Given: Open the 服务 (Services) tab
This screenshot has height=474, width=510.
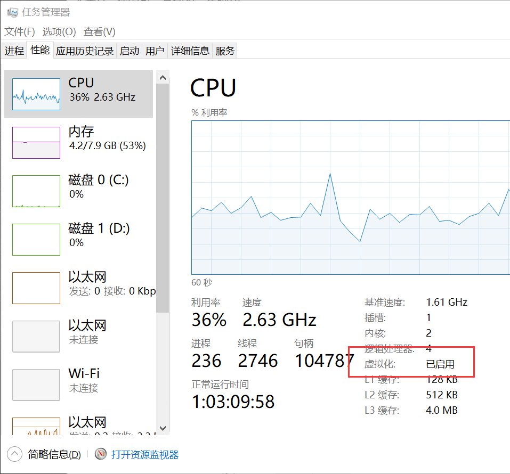Looking at the screenshot, I should tap(224, 50).
